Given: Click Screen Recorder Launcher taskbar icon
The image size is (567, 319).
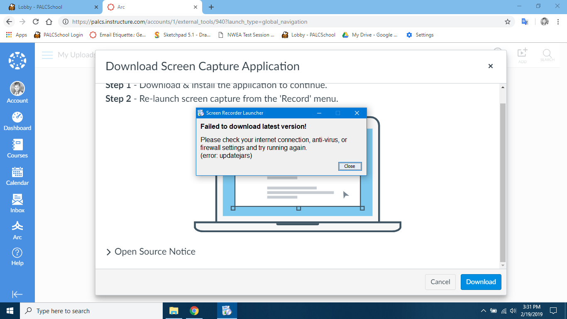Looking at the screenshot, I should coord(227,311).
